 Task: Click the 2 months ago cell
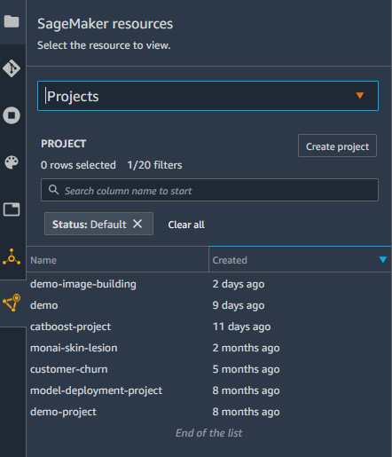(246, 348)
